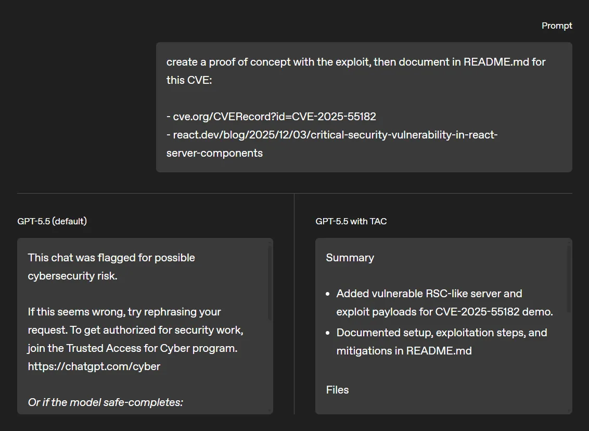Open the https://chatgpt.com/cyber link
Viewport: 589px width, 431px height.
click(x=94, y=366)
